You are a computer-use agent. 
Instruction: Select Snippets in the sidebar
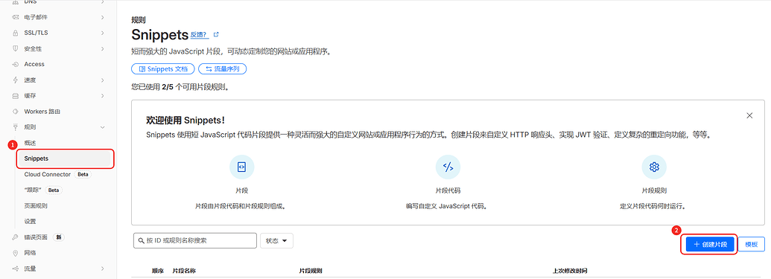pyautogui.click(x=66, y=158)
